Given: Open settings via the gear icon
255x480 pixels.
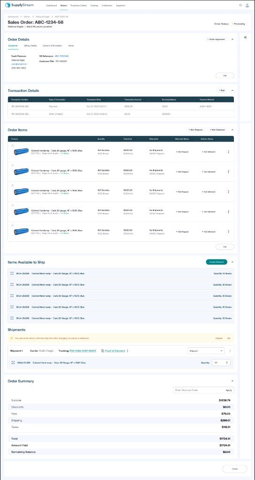Looking at the screenshot, I should tap(240, 5).
